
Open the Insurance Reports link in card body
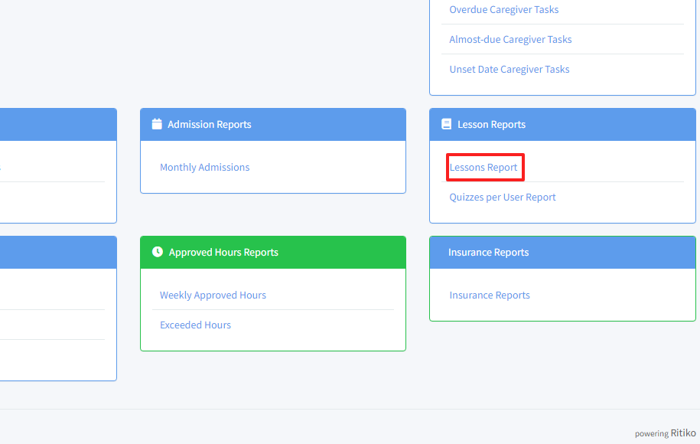[490, 295]
